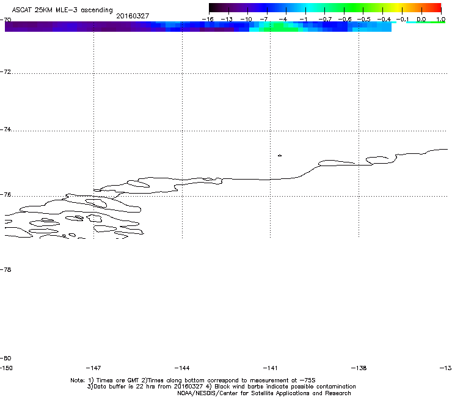Click the color bar label "-16"

[x=208, y=20]
